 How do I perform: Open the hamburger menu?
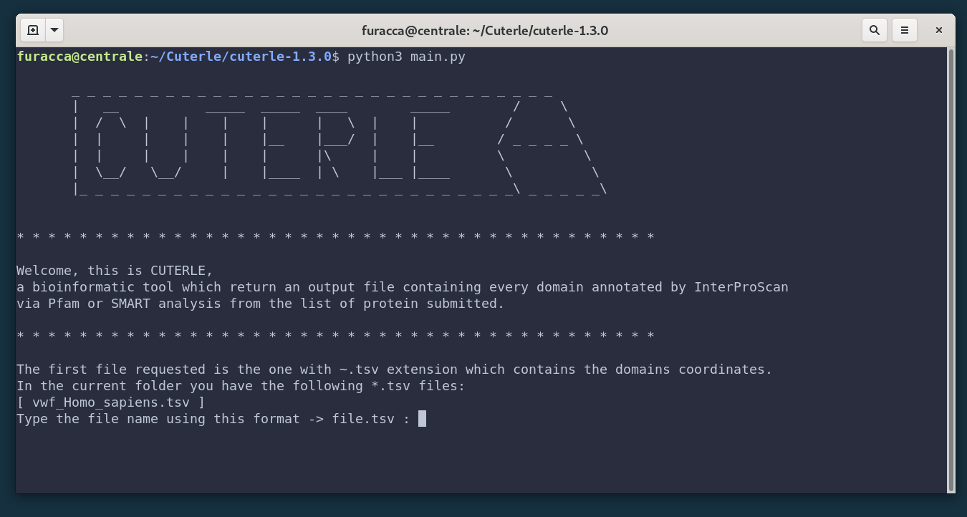coord(905,30)
